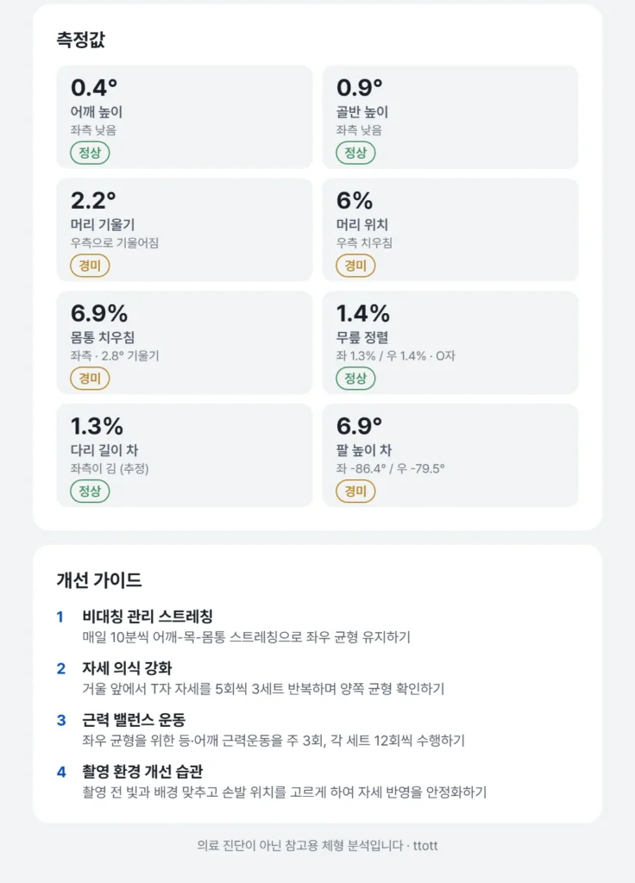Select the 골반 높이 0.9° card
Screen dimensions: 635x883
(x=450, y=117)
